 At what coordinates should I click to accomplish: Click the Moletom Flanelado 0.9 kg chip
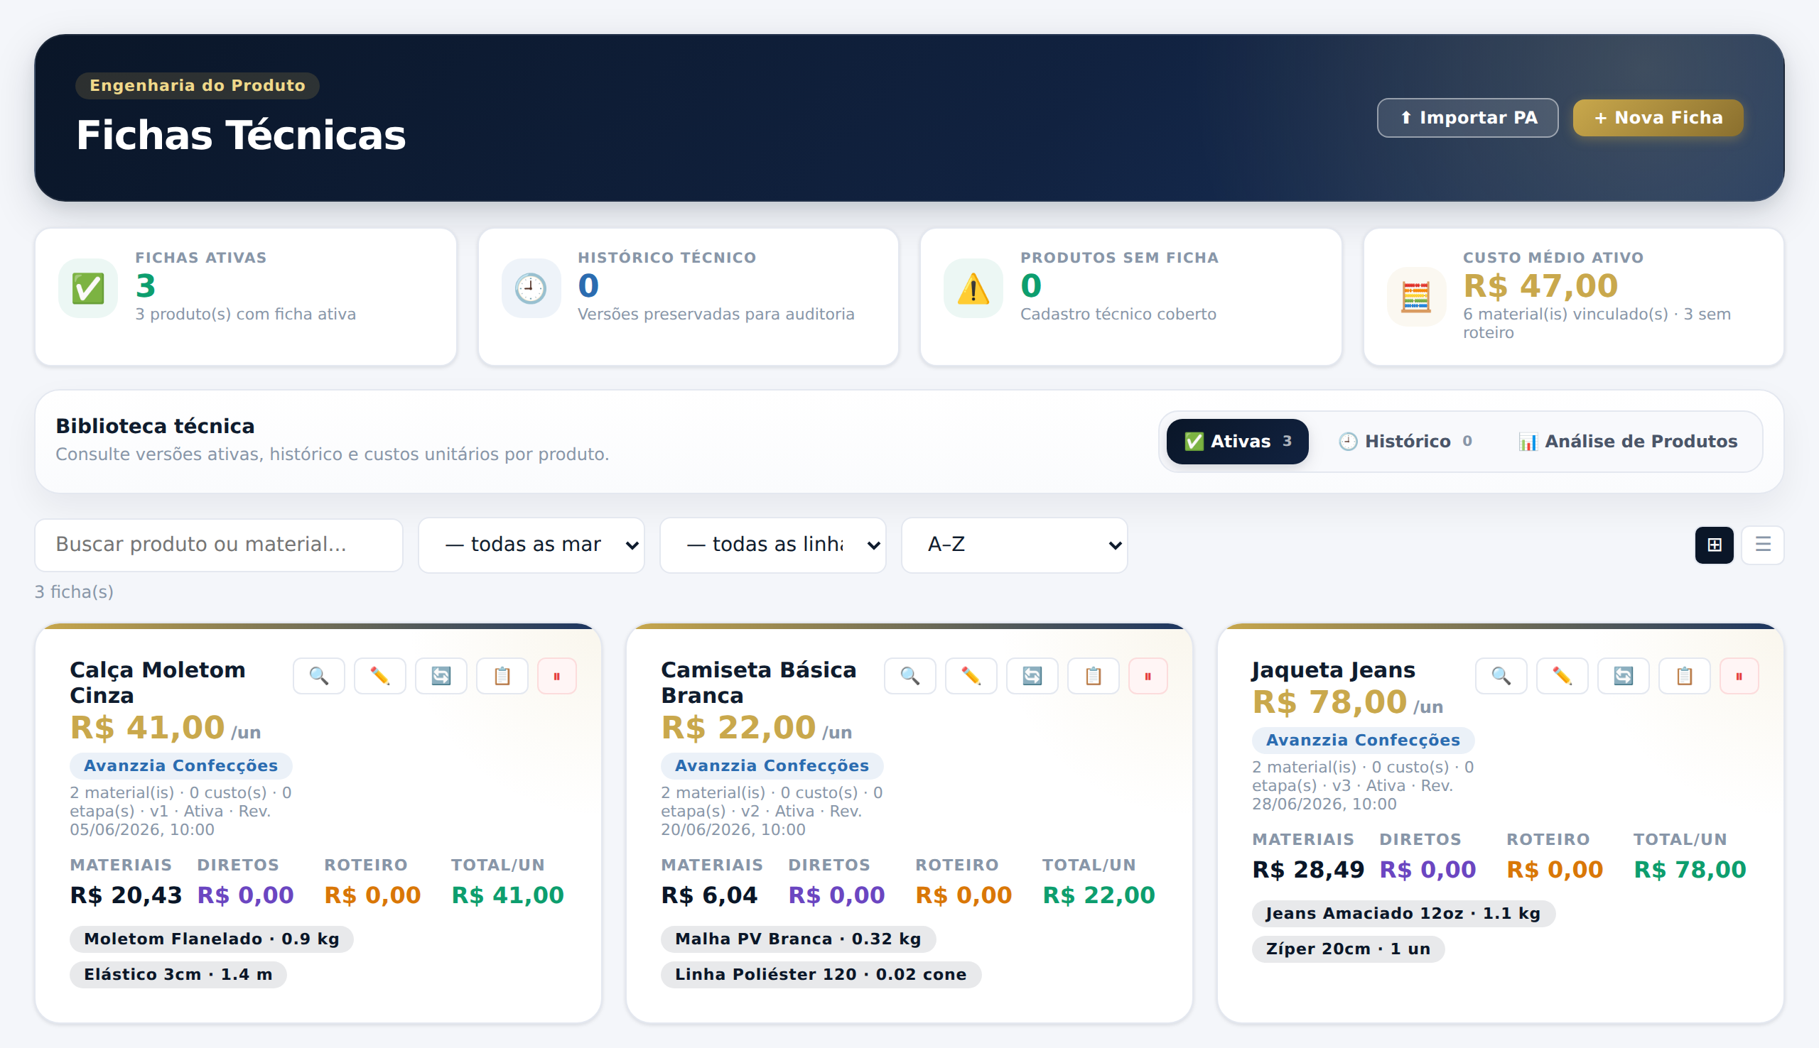pyautogui.click(x=211, y=939)
